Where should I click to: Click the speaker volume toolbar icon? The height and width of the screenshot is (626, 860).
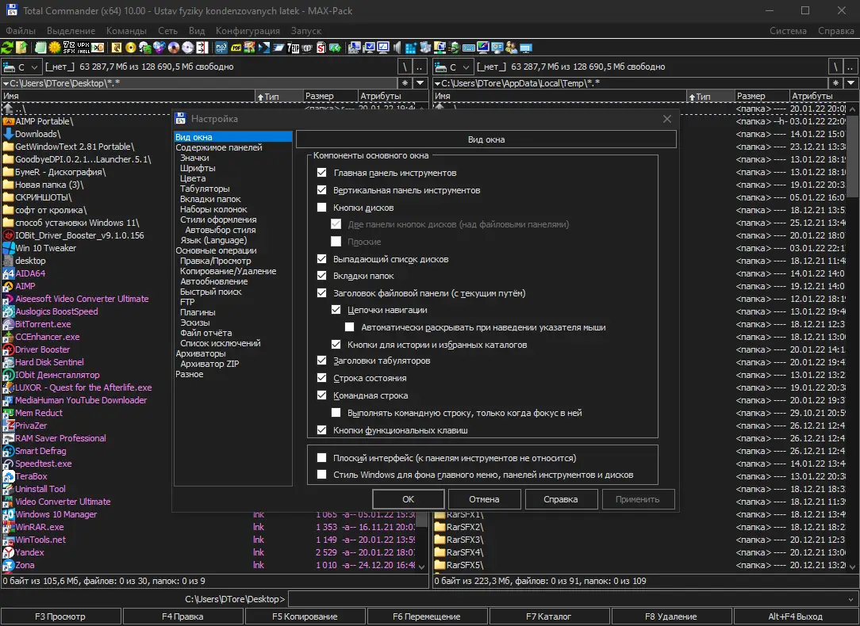(x=398, y=48)
